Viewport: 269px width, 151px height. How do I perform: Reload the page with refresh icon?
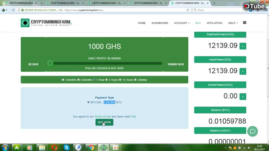(188, 10)
